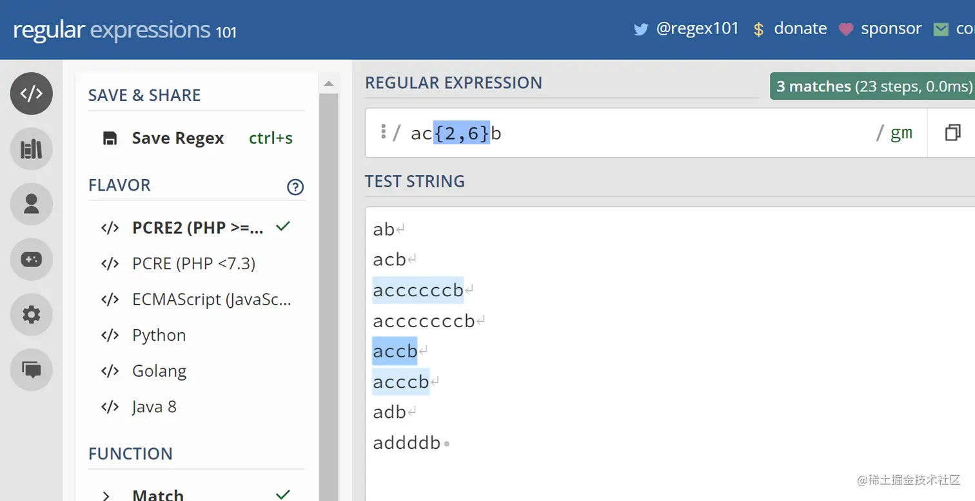Click inside the regular expression input field
This screenshot has height=501, width=975.
click(645, 133)
